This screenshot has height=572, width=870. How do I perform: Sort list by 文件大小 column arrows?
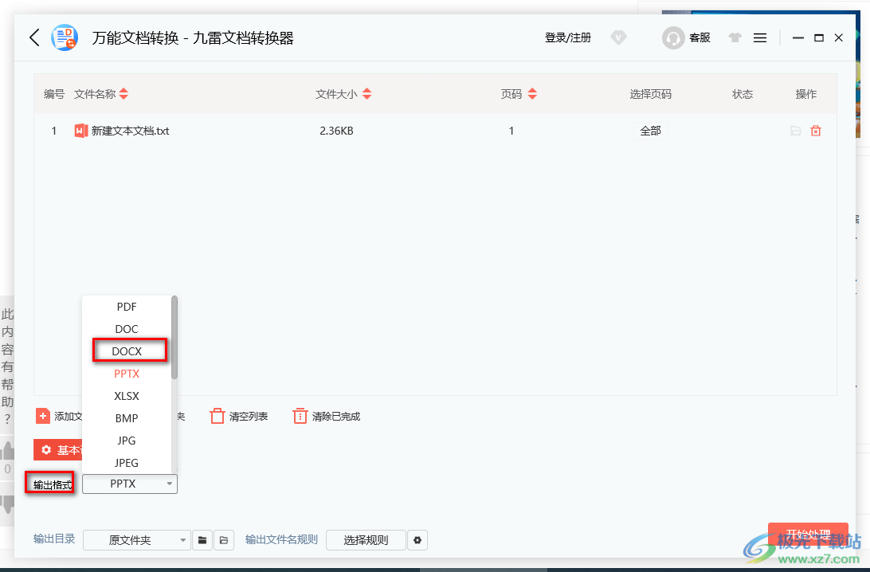366,94
